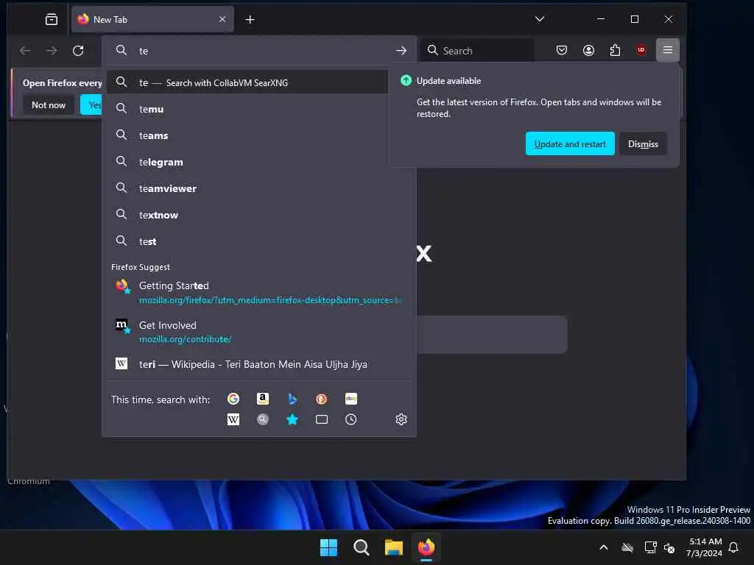Pick the 'telegram' search suggestion
Viewport: 754px width, 565px height.
(260, 162)
